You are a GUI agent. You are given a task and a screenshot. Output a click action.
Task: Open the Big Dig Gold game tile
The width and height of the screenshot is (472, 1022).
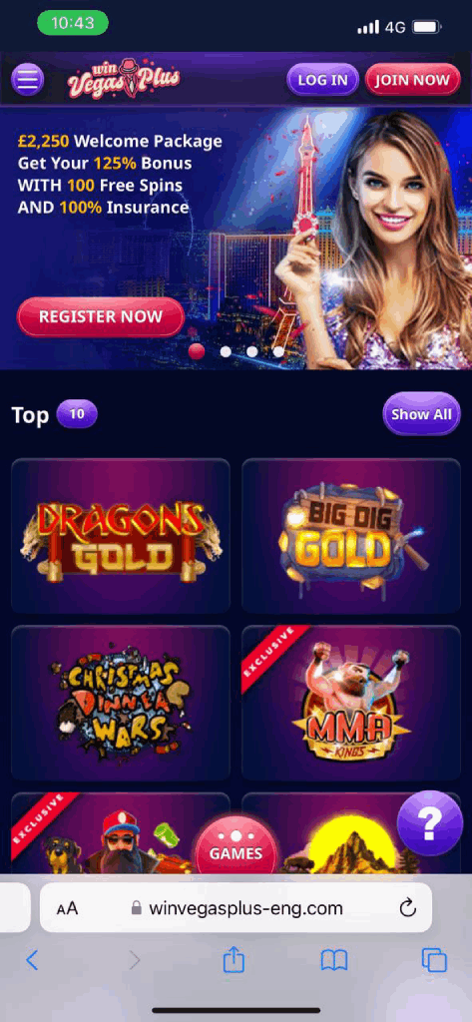(x=351, y=536)
